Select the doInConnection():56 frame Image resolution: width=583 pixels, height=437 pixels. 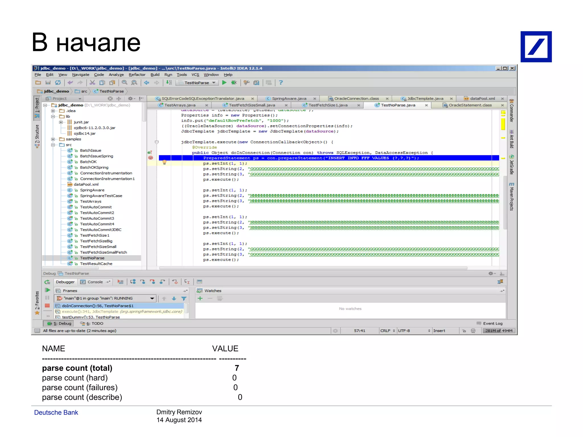tap(119, 306)
